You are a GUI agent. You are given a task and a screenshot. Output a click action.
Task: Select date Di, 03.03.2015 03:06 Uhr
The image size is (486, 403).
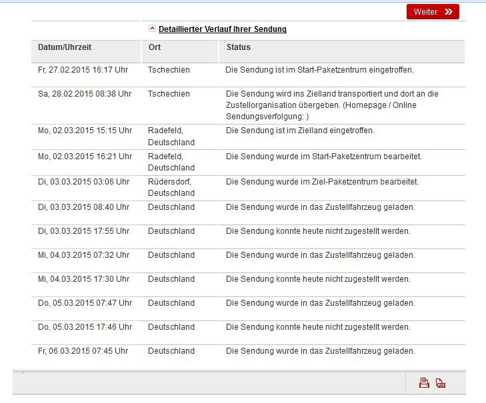click(84, 182)
